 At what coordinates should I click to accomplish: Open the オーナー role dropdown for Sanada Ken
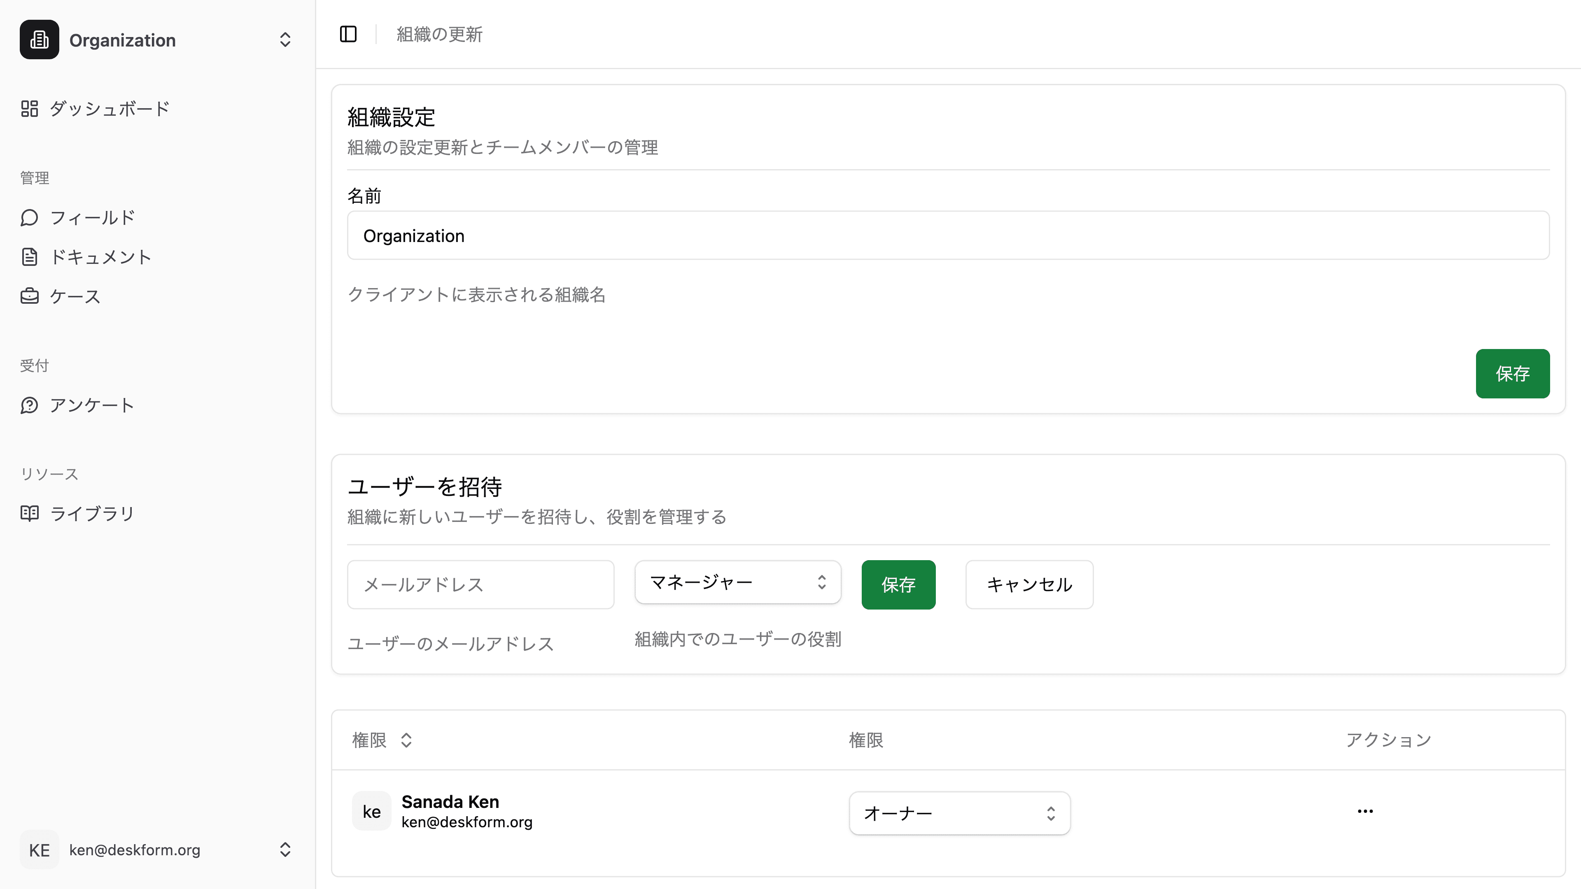click(x=959, y=813)
